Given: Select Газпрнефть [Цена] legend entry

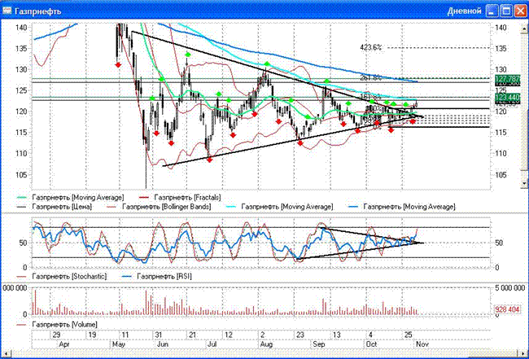Looking at the screenshot, I should click(55, 207).
